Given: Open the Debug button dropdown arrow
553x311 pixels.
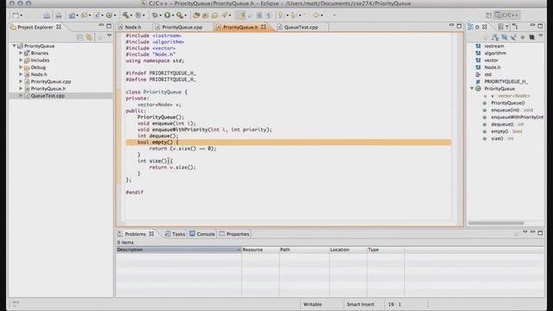Looking at the screenshot, I should (160, 16).
